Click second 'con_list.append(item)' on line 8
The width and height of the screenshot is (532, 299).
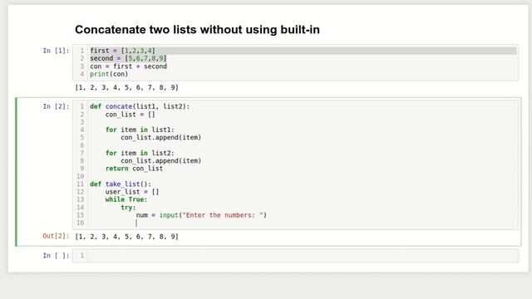click(x=160, y=160)
